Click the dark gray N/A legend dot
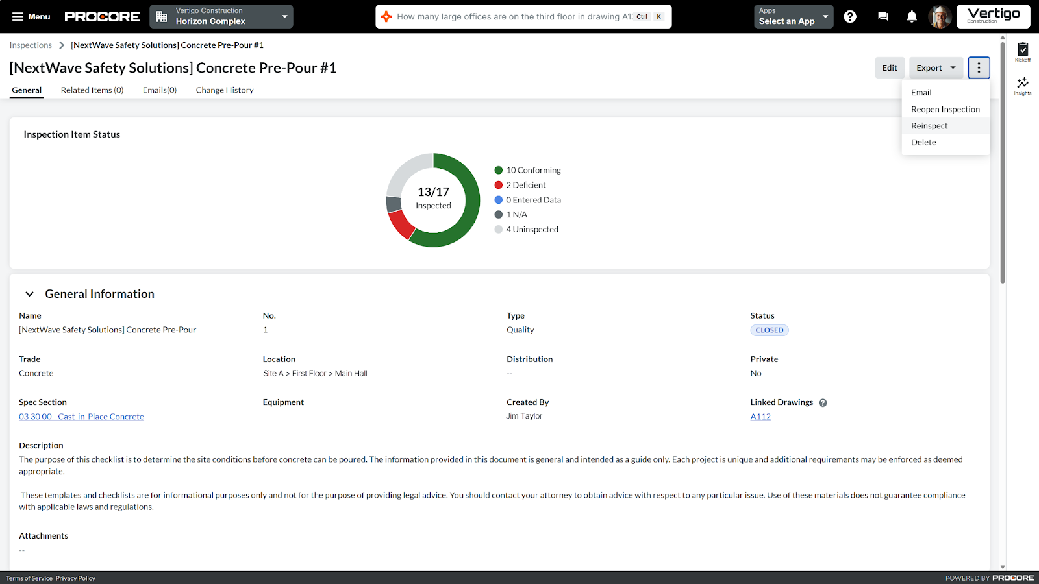This screenshot has height=584, width=1039. [x=499, y=215]
